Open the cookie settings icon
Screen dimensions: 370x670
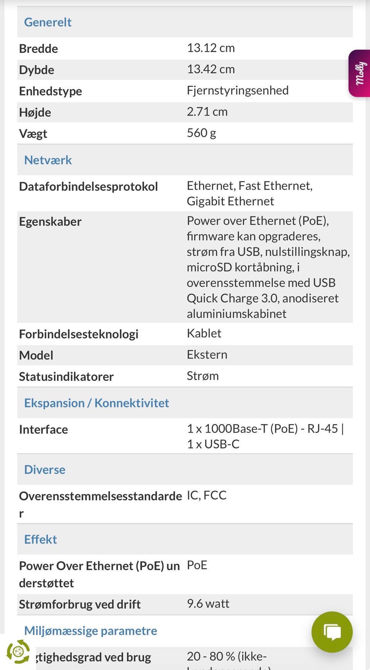point(18,652)
